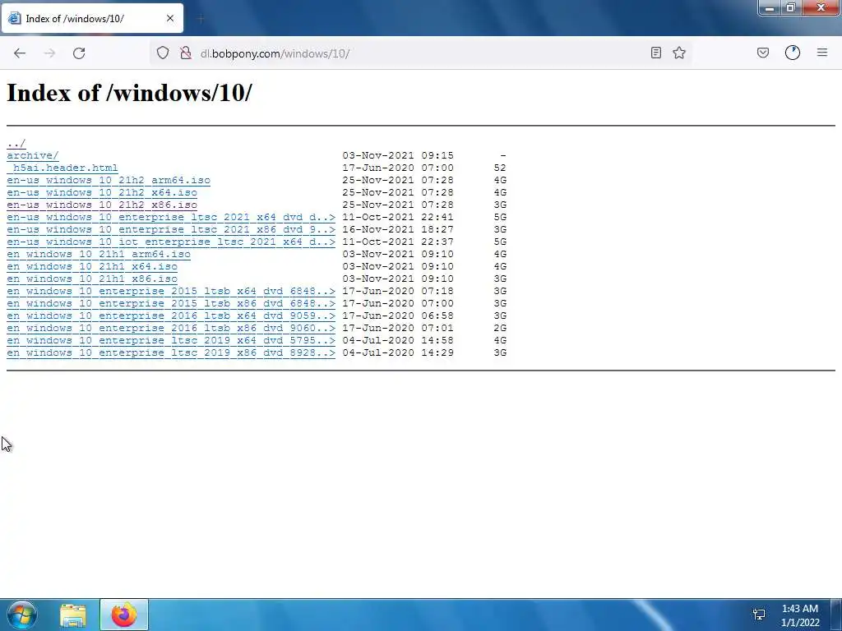Click the date 16-Nov-2021 18:27
842x631 pixels.
[x=398, y=230]
